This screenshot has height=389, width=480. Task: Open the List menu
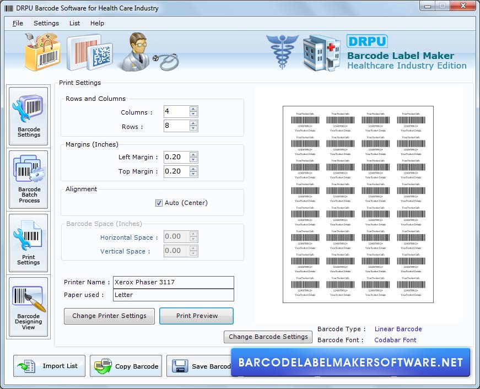pyautogui.click(x=74, y=23)
